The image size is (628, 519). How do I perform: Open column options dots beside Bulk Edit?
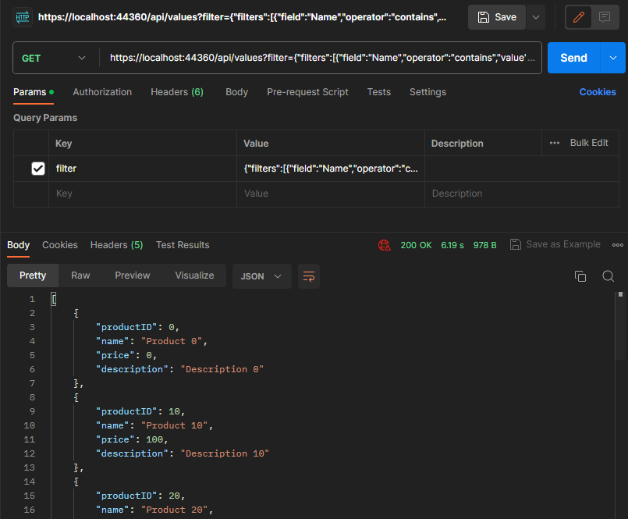pyautogui.click(x=555, y=143)
